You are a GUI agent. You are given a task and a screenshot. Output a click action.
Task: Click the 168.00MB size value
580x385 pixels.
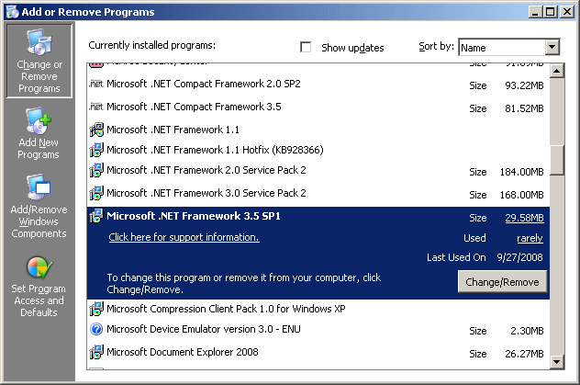pyautogui.click(x=521, y=195)
